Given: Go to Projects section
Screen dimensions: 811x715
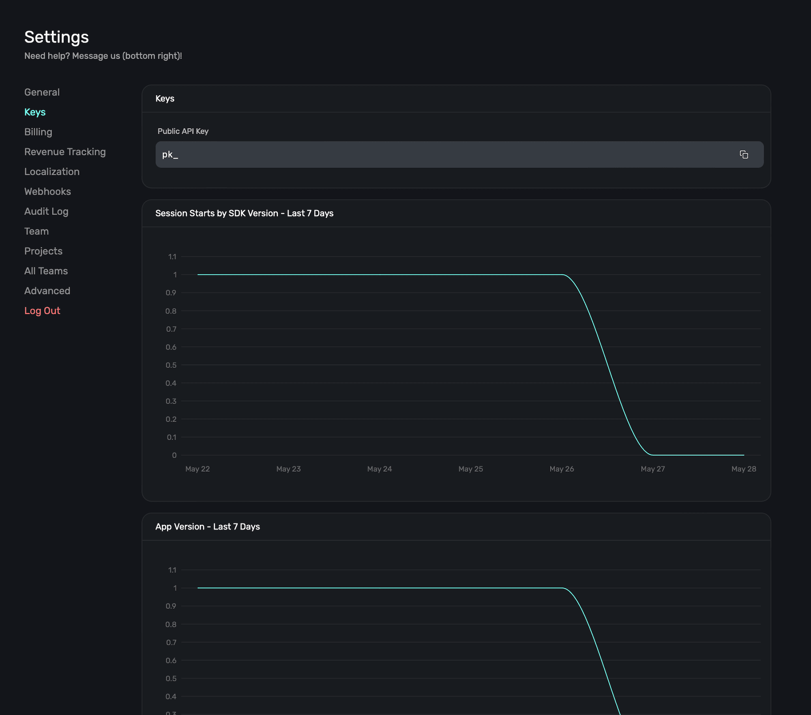Looking at the screenshot, I should click(x=43, y=251).
